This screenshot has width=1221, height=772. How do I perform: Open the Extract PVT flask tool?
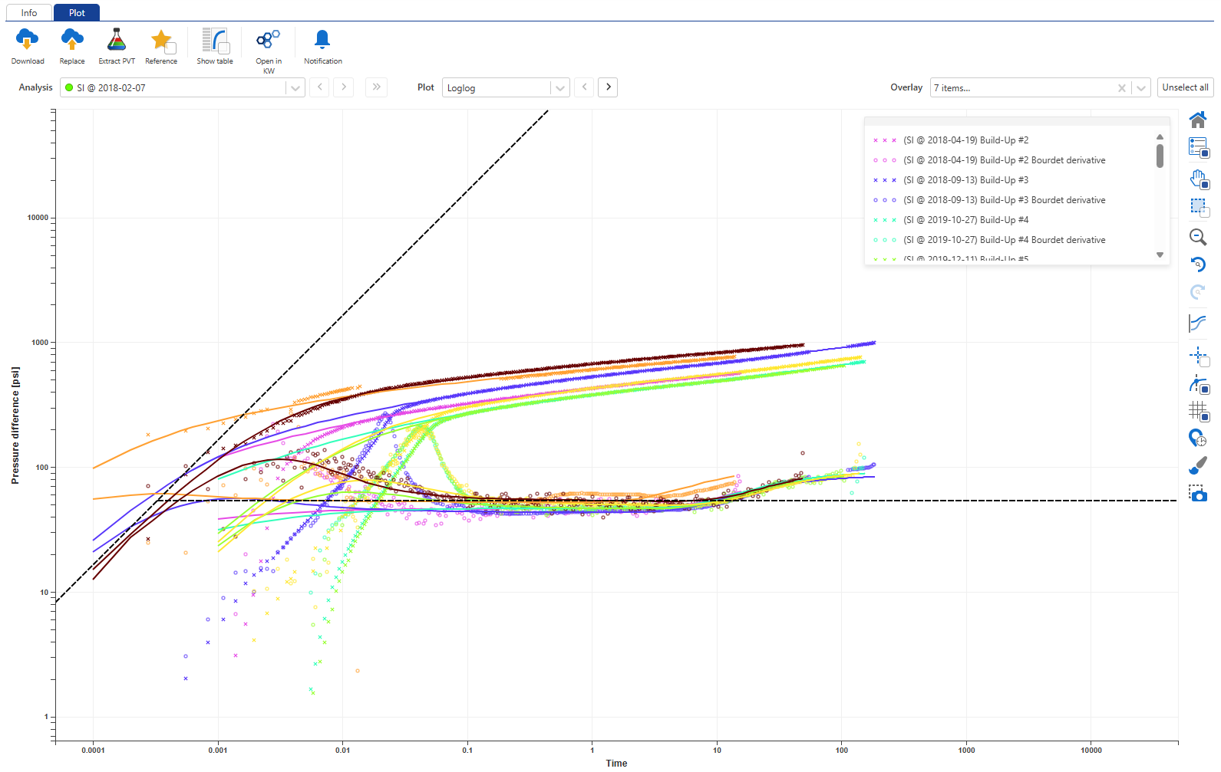pos(117,40)
